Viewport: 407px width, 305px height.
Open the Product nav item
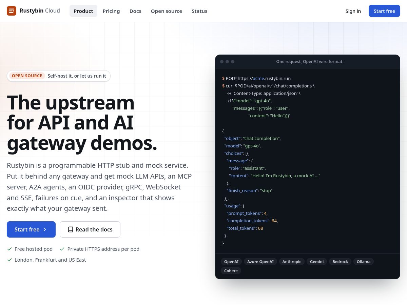[x=83, y=11]
